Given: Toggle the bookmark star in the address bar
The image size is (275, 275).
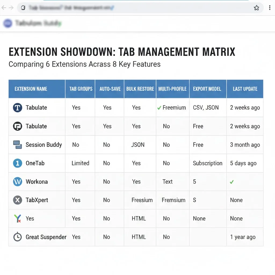Looking at the screenshot, I should click(x=256, y=8).
